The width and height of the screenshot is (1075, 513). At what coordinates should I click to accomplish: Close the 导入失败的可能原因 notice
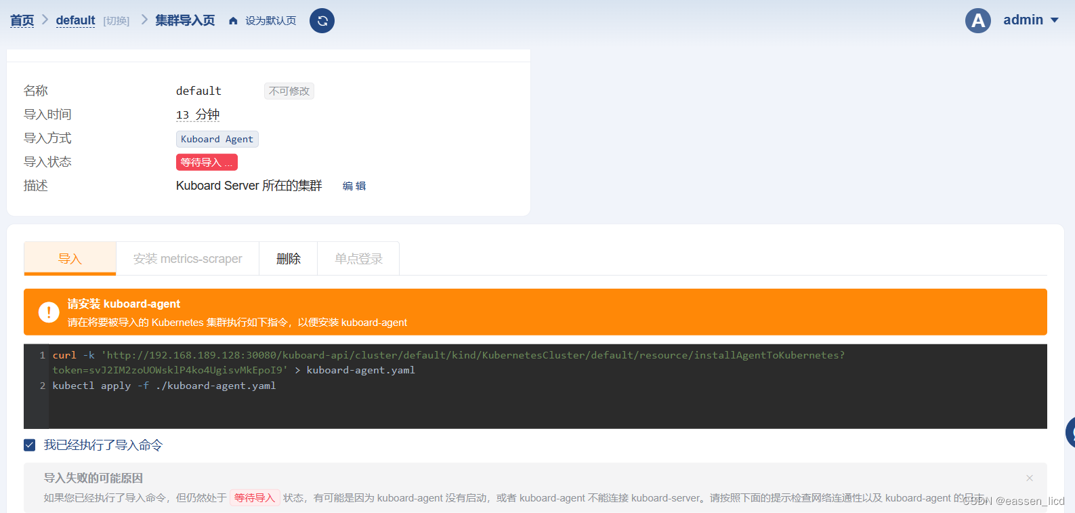pyautogui.click(x=1030, y=478)
